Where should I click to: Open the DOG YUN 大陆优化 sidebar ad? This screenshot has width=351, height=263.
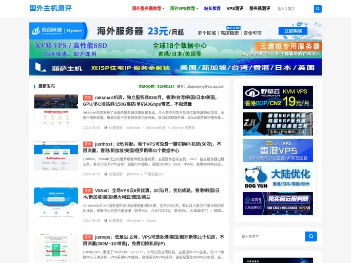click(x=278, y=177)
